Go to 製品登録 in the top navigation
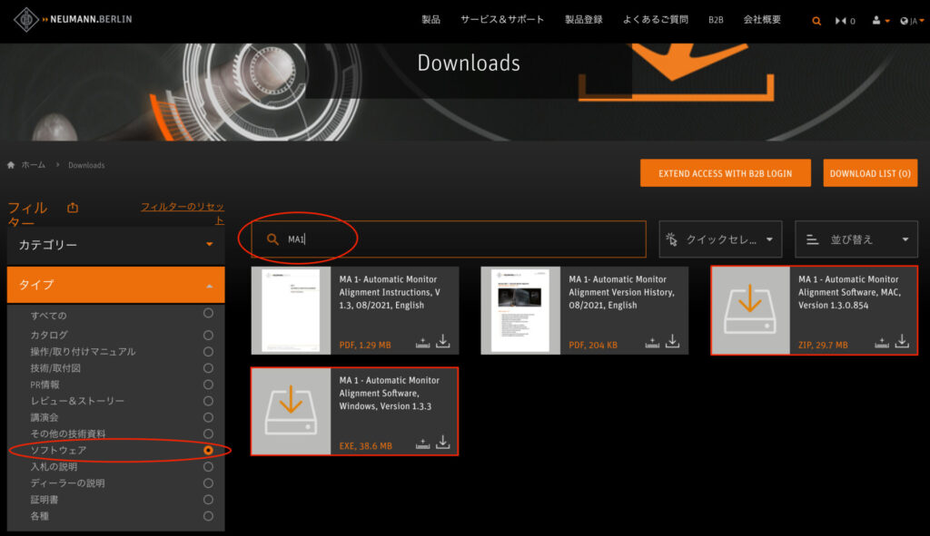 584,20
